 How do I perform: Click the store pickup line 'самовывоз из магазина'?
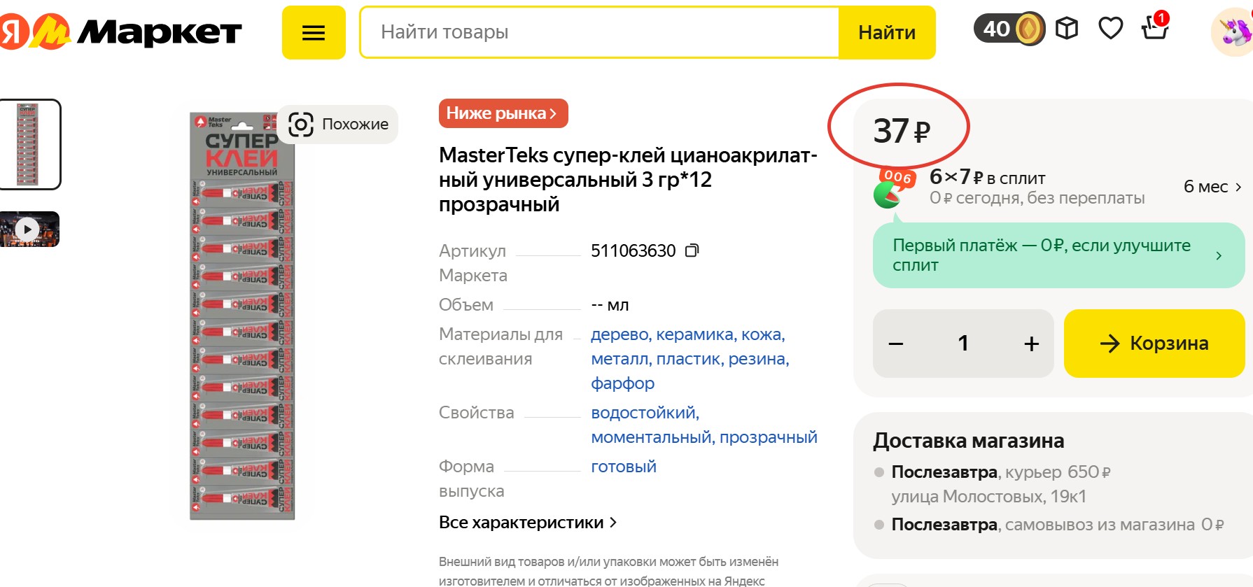pos(1058,525)
